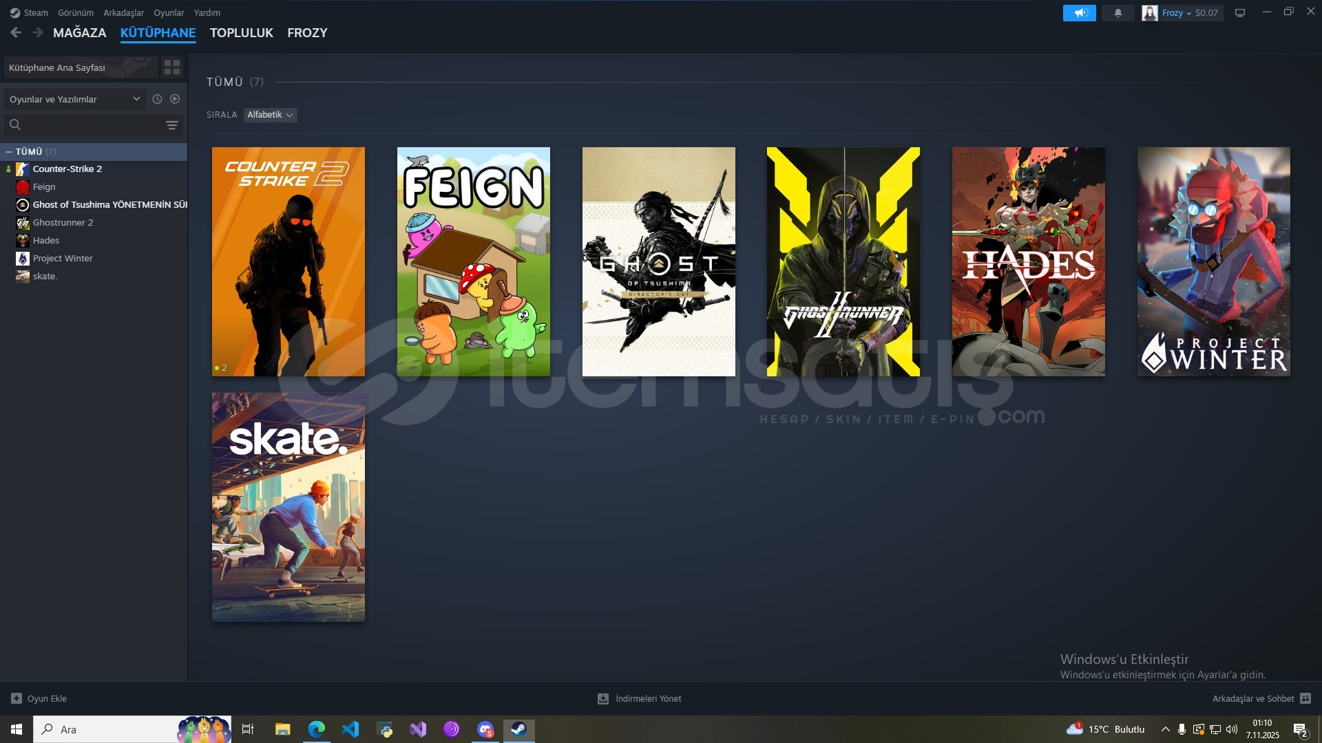The height and width of the screenshot is (743, 1322).
Task: Open the Alfabetik sort dropdown
Action: click(x=270, y=115)
